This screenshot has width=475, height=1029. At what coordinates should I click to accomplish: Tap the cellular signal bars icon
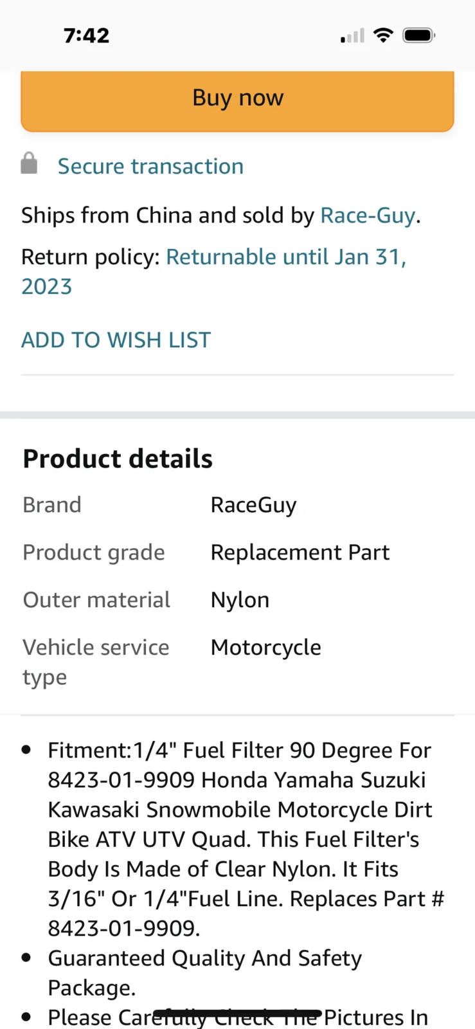coord(352,36)
